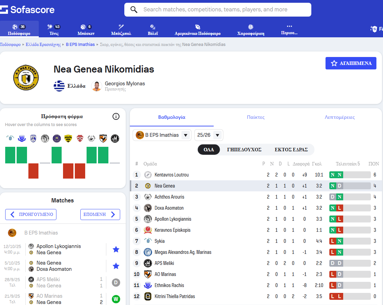
Task: Click the Kentavros Loutrou team logo
Action: pos(148,175)
